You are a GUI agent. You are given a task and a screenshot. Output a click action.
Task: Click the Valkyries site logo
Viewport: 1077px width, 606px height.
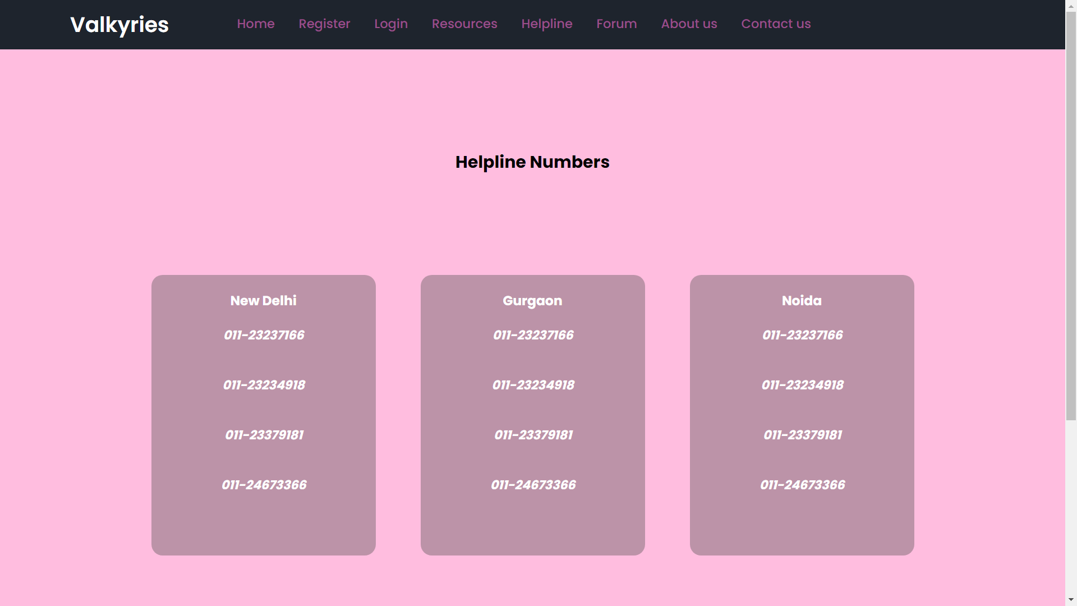[119, 25]
